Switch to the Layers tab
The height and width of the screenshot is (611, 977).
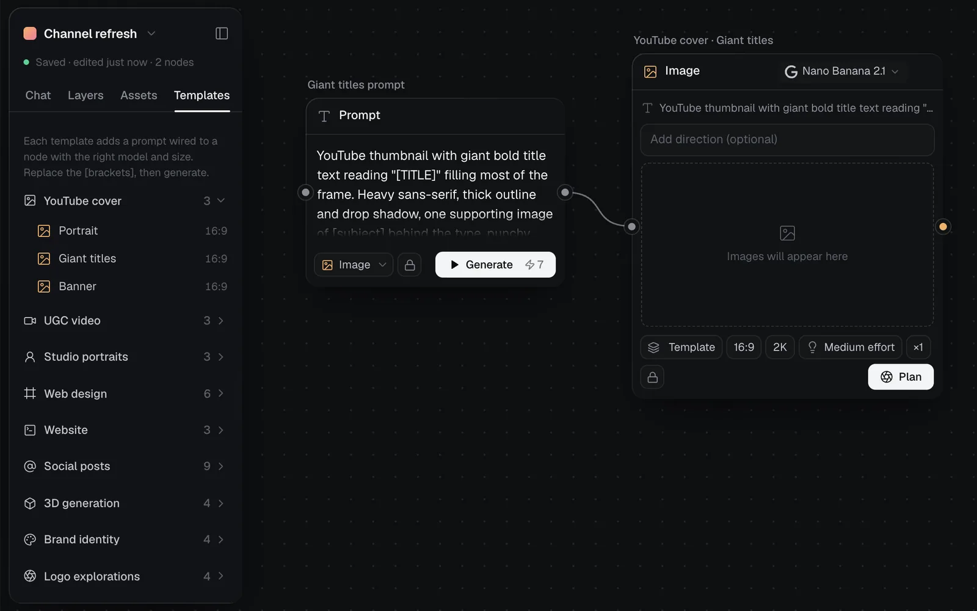point(85,95)
